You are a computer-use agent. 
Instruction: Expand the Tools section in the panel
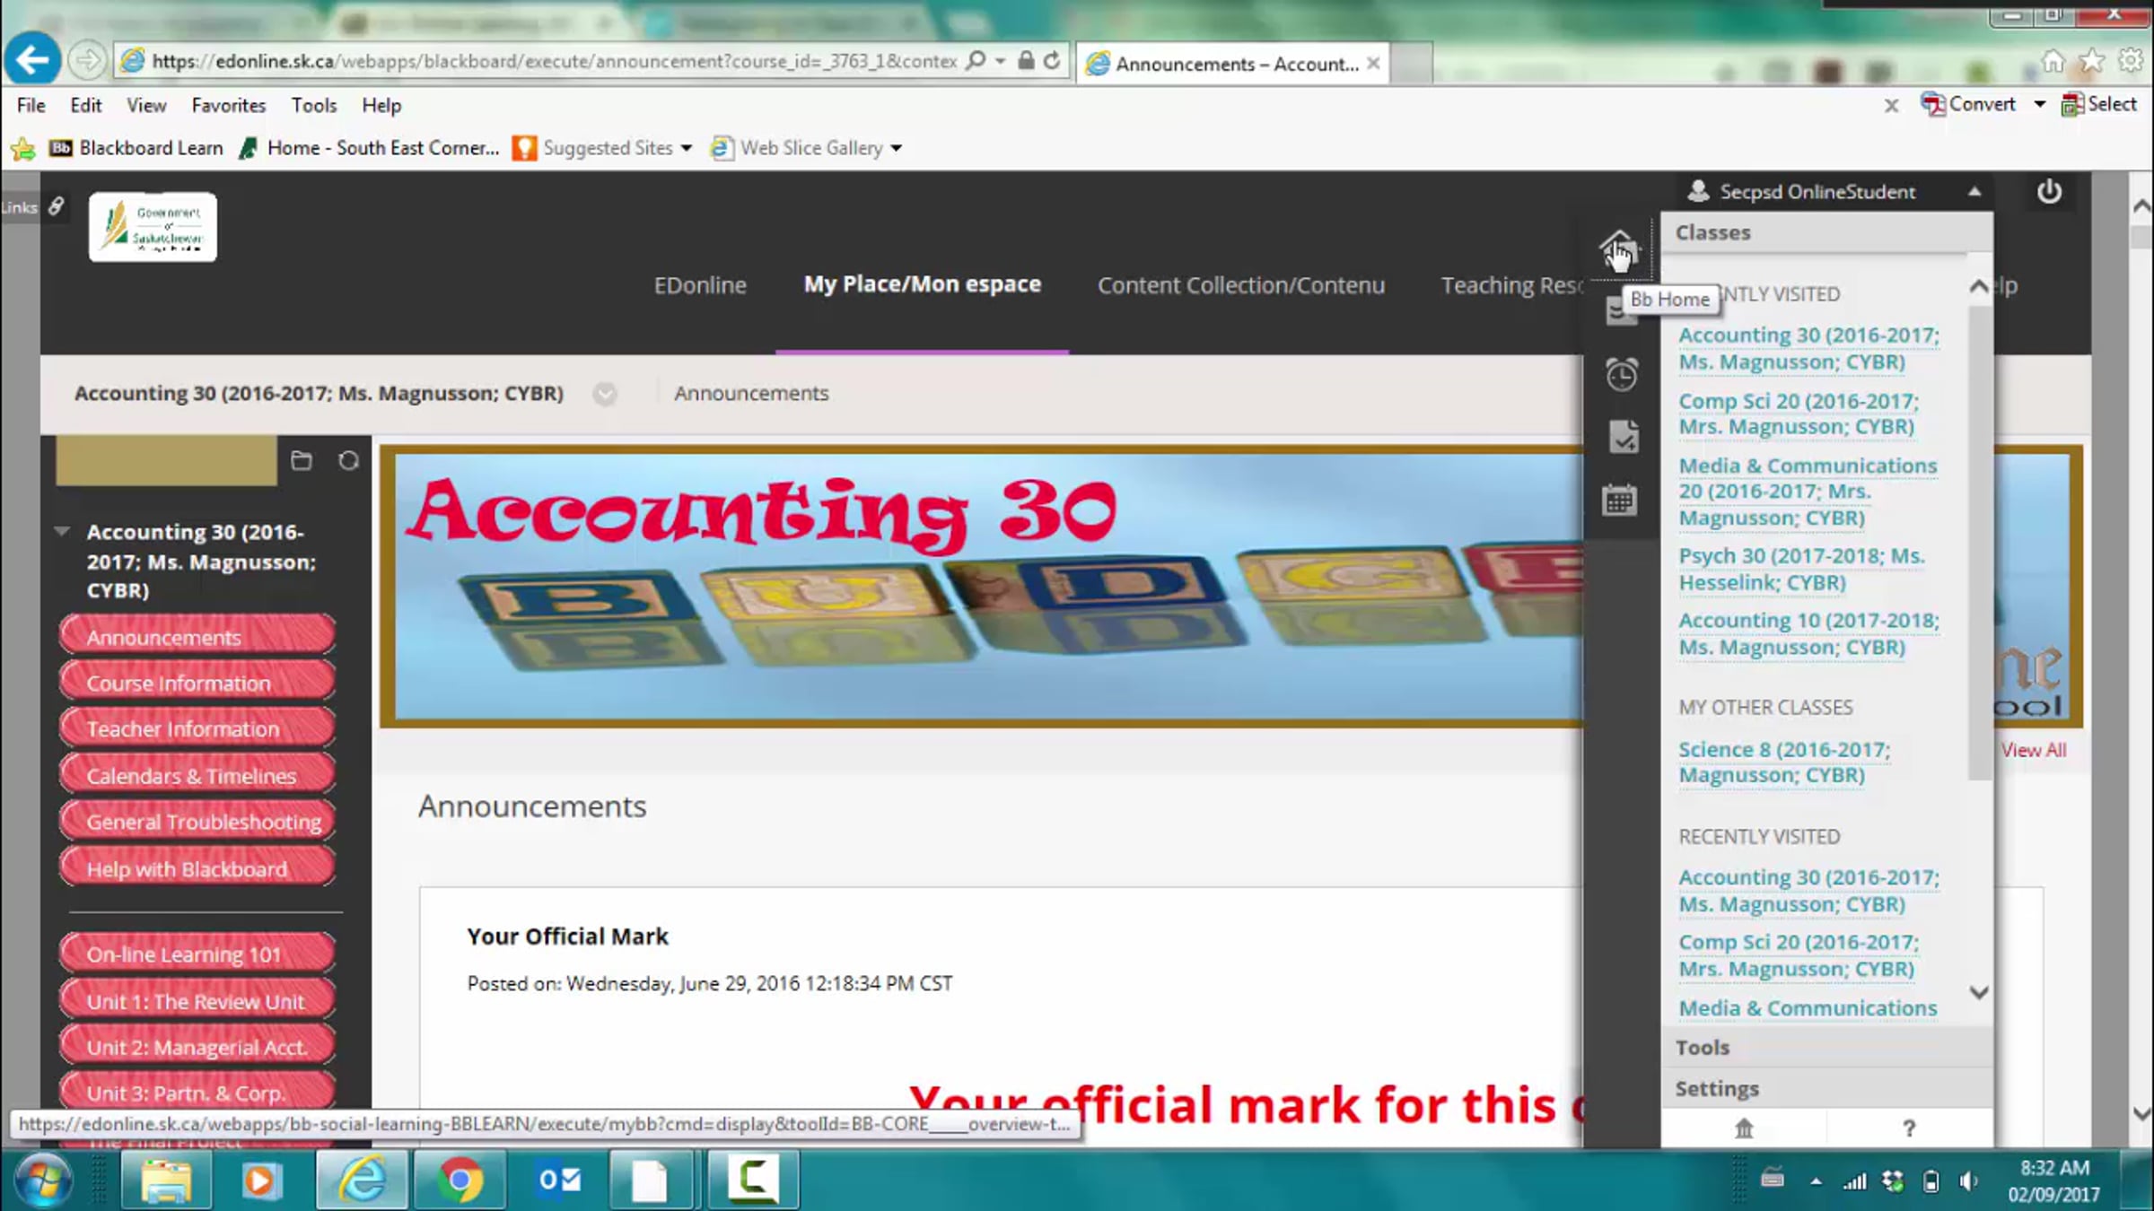pos(1826,1047)
